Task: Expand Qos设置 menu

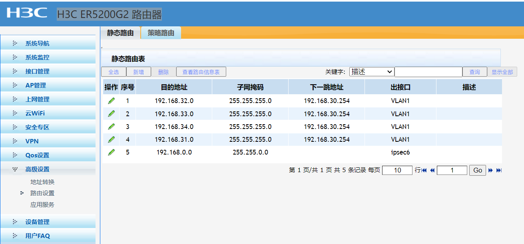Action: tap(48, 155)
